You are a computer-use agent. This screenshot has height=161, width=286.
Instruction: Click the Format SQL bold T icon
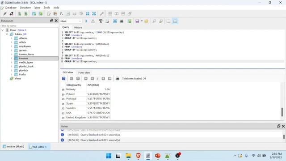[101, 21]
